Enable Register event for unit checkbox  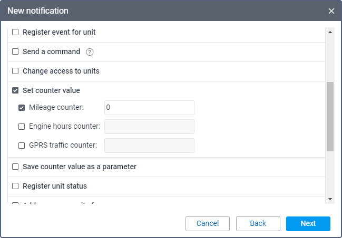click(x=15, y=33)
